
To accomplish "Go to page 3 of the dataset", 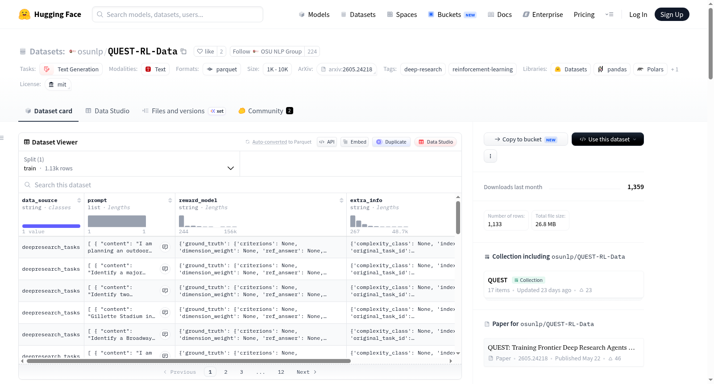I will (241, 372).
